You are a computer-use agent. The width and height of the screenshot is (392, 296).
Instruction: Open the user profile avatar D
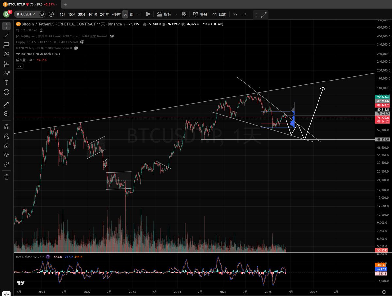(7, 14)
